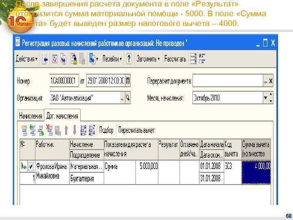The width and height of the screenshot is (293, 220).
Task: Click the Пересчитать вычет button
Action: click(x=136, y=130)
